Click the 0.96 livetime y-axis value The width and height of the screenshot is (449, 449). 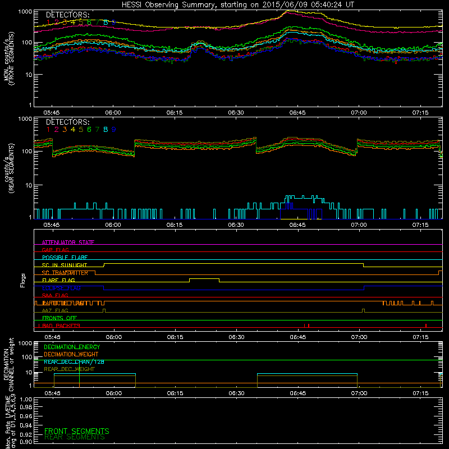click(26, 416)
